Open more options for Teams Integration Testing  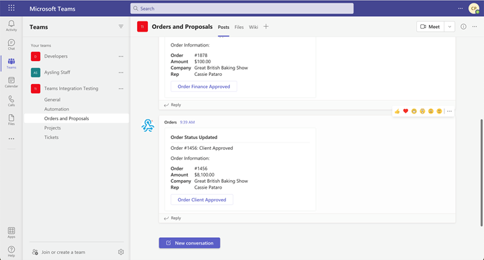121,89
